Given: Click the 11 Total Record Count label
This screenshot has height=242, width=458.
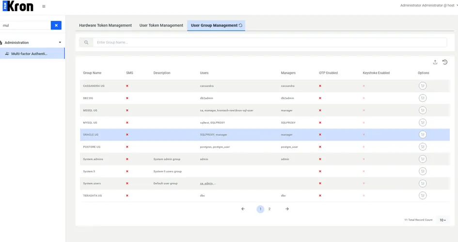Looking at the screenshot, I should (418, 220).
